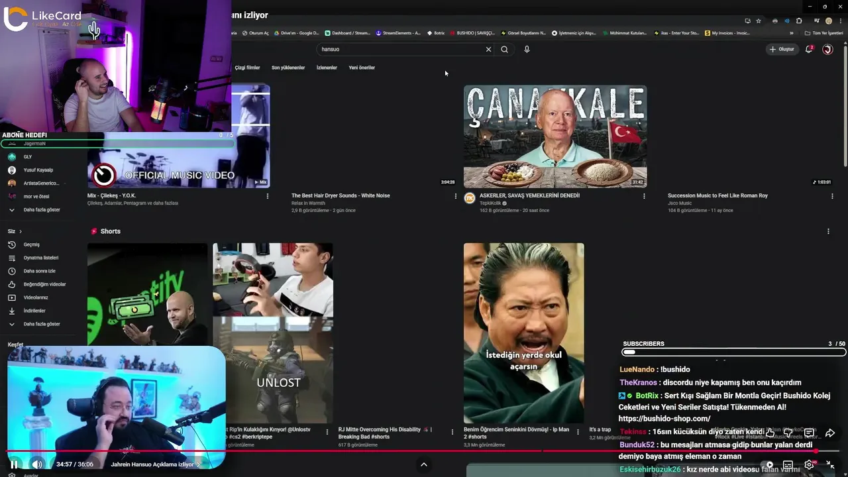Open the Shorts shelf options menu
The width and height of the screenshot is (848, 477).
828,231
